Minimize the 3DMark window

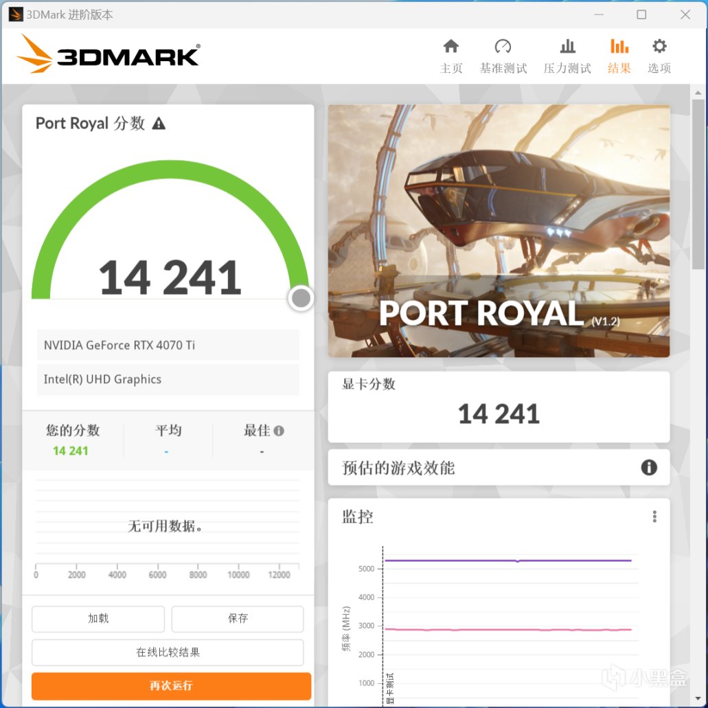599,14
